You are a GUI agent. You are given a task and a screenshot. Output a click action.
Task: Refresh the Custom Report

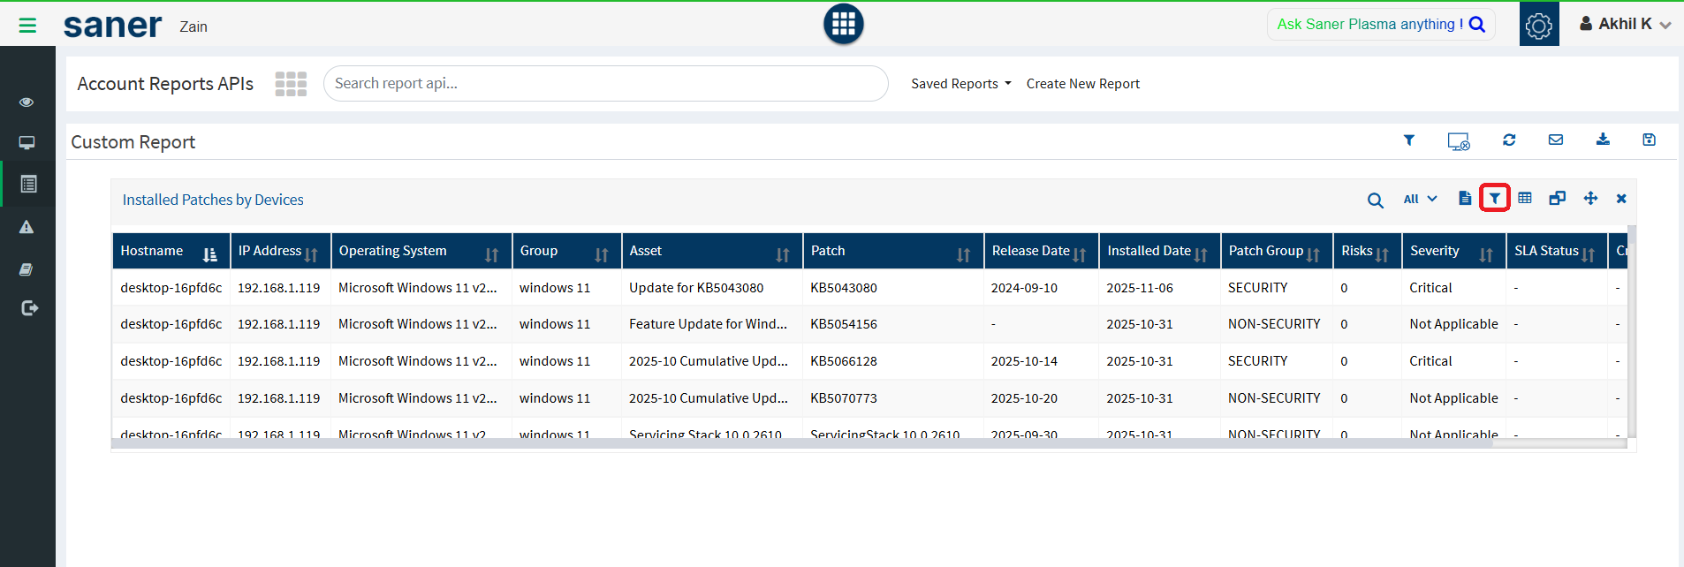1509,140
